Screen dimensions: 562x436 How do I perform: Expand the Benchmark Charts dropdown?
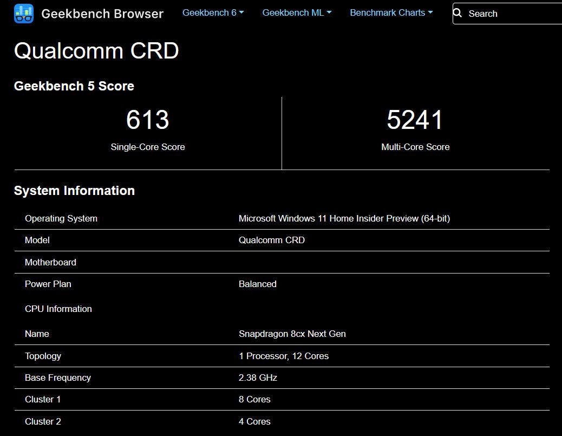391,12
